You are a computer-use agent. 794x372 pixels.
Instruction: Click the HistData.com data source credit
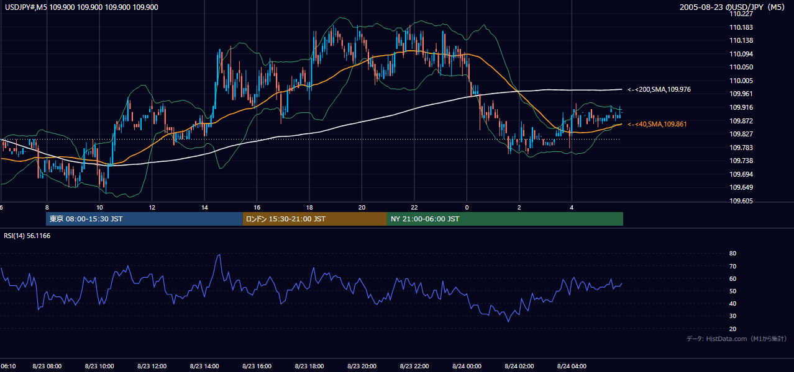pos(737,339)
